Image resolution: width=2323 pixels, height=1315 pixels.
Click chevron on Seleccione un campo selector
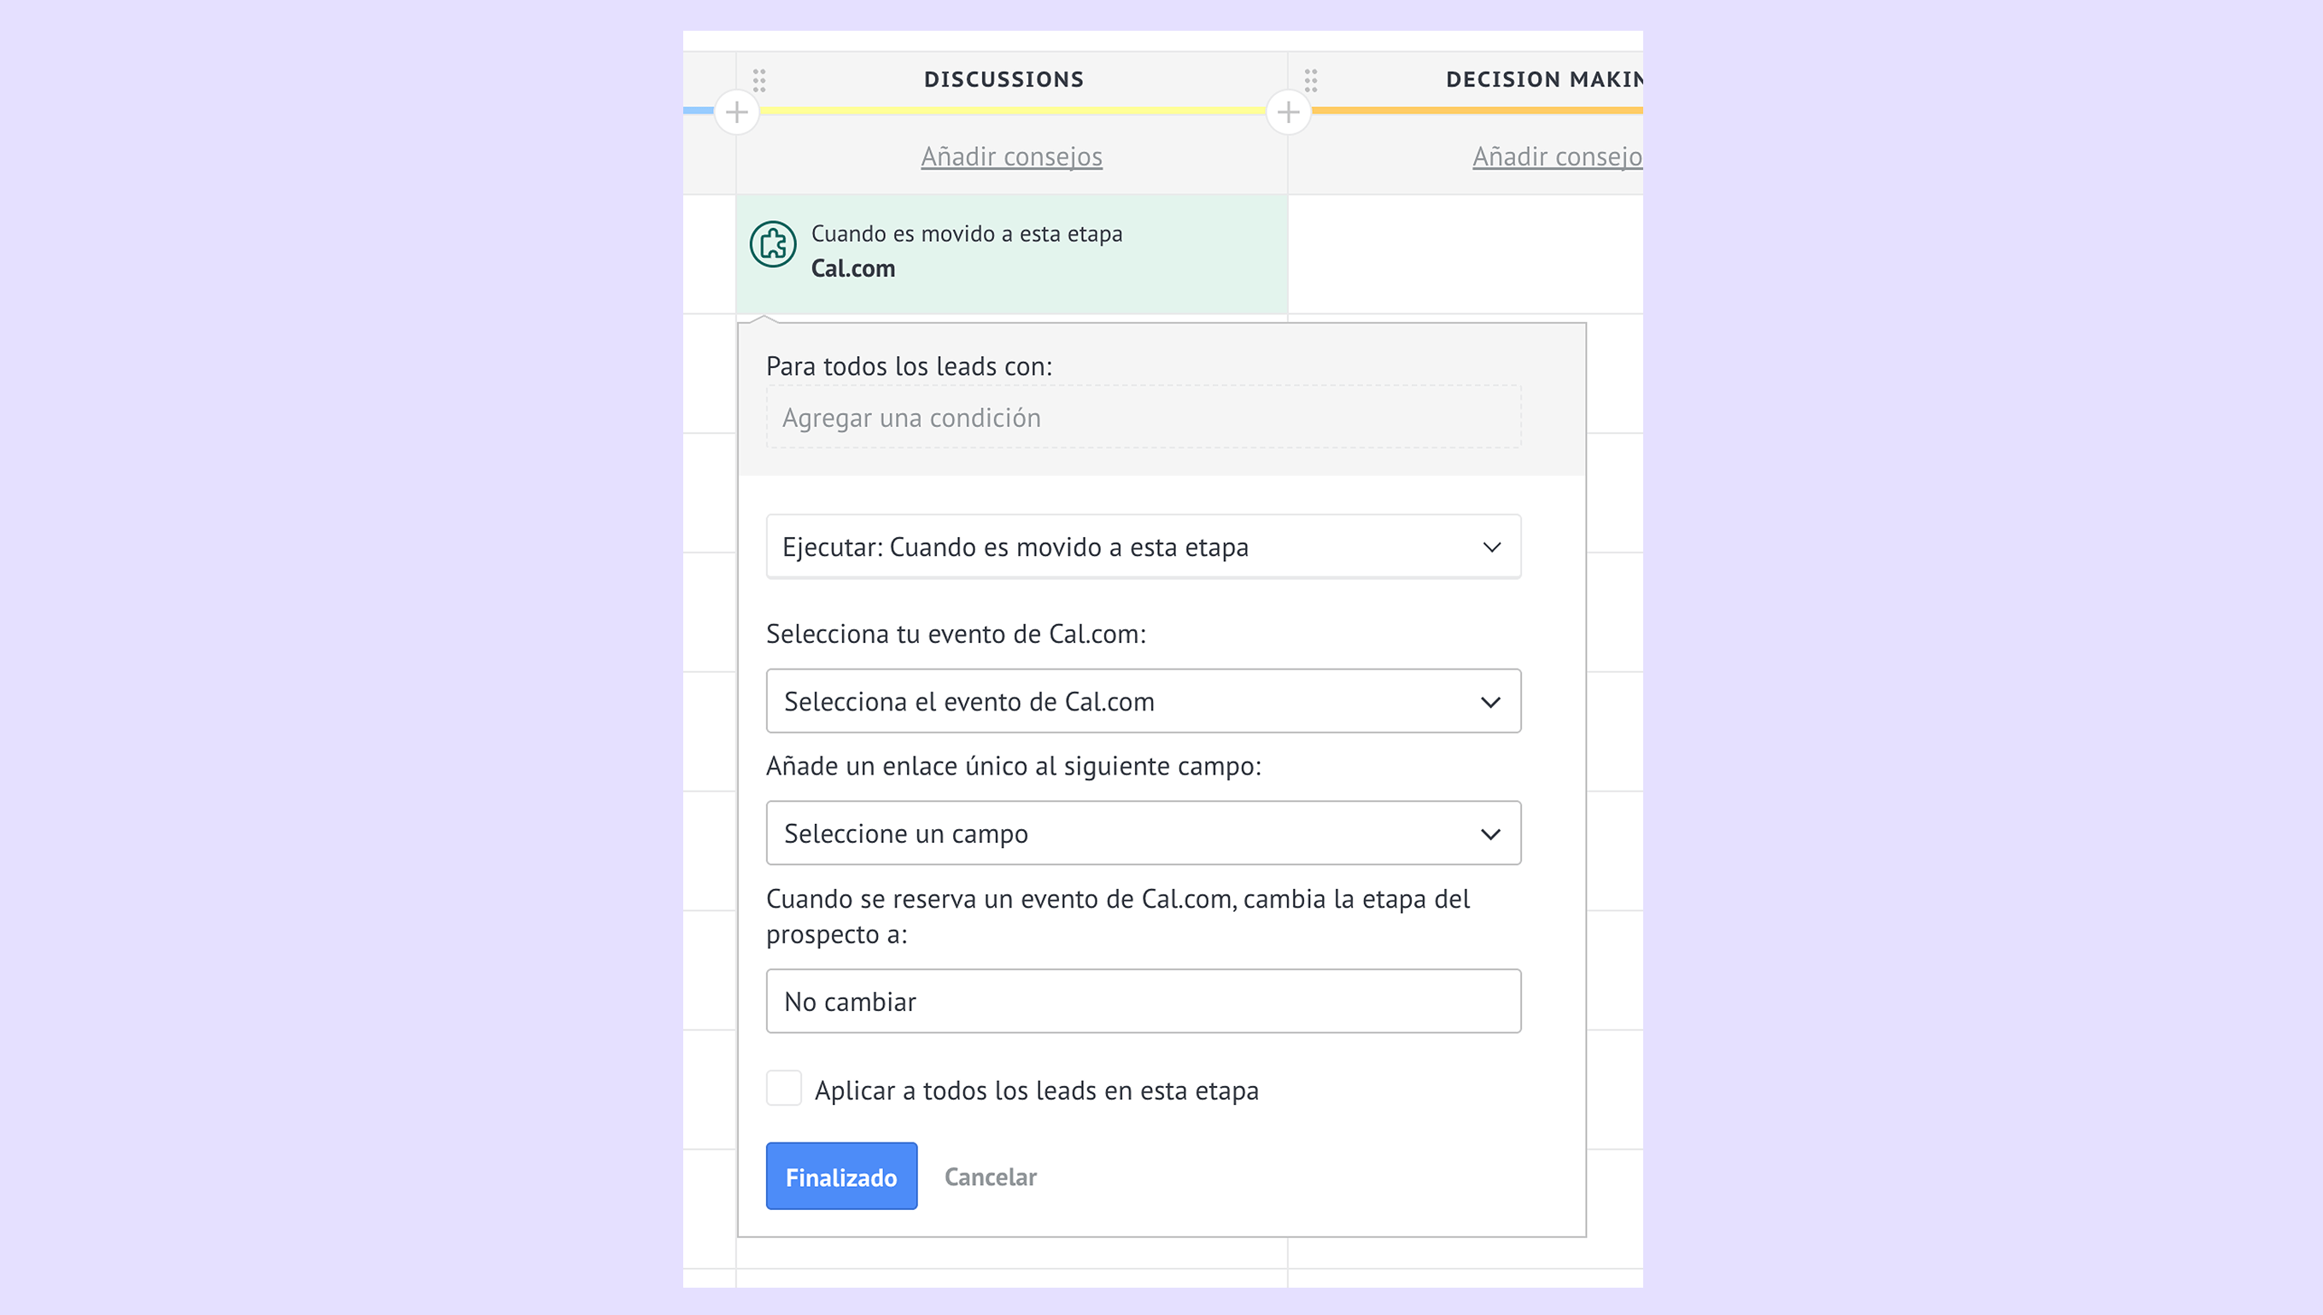(x=1490, y=833)
